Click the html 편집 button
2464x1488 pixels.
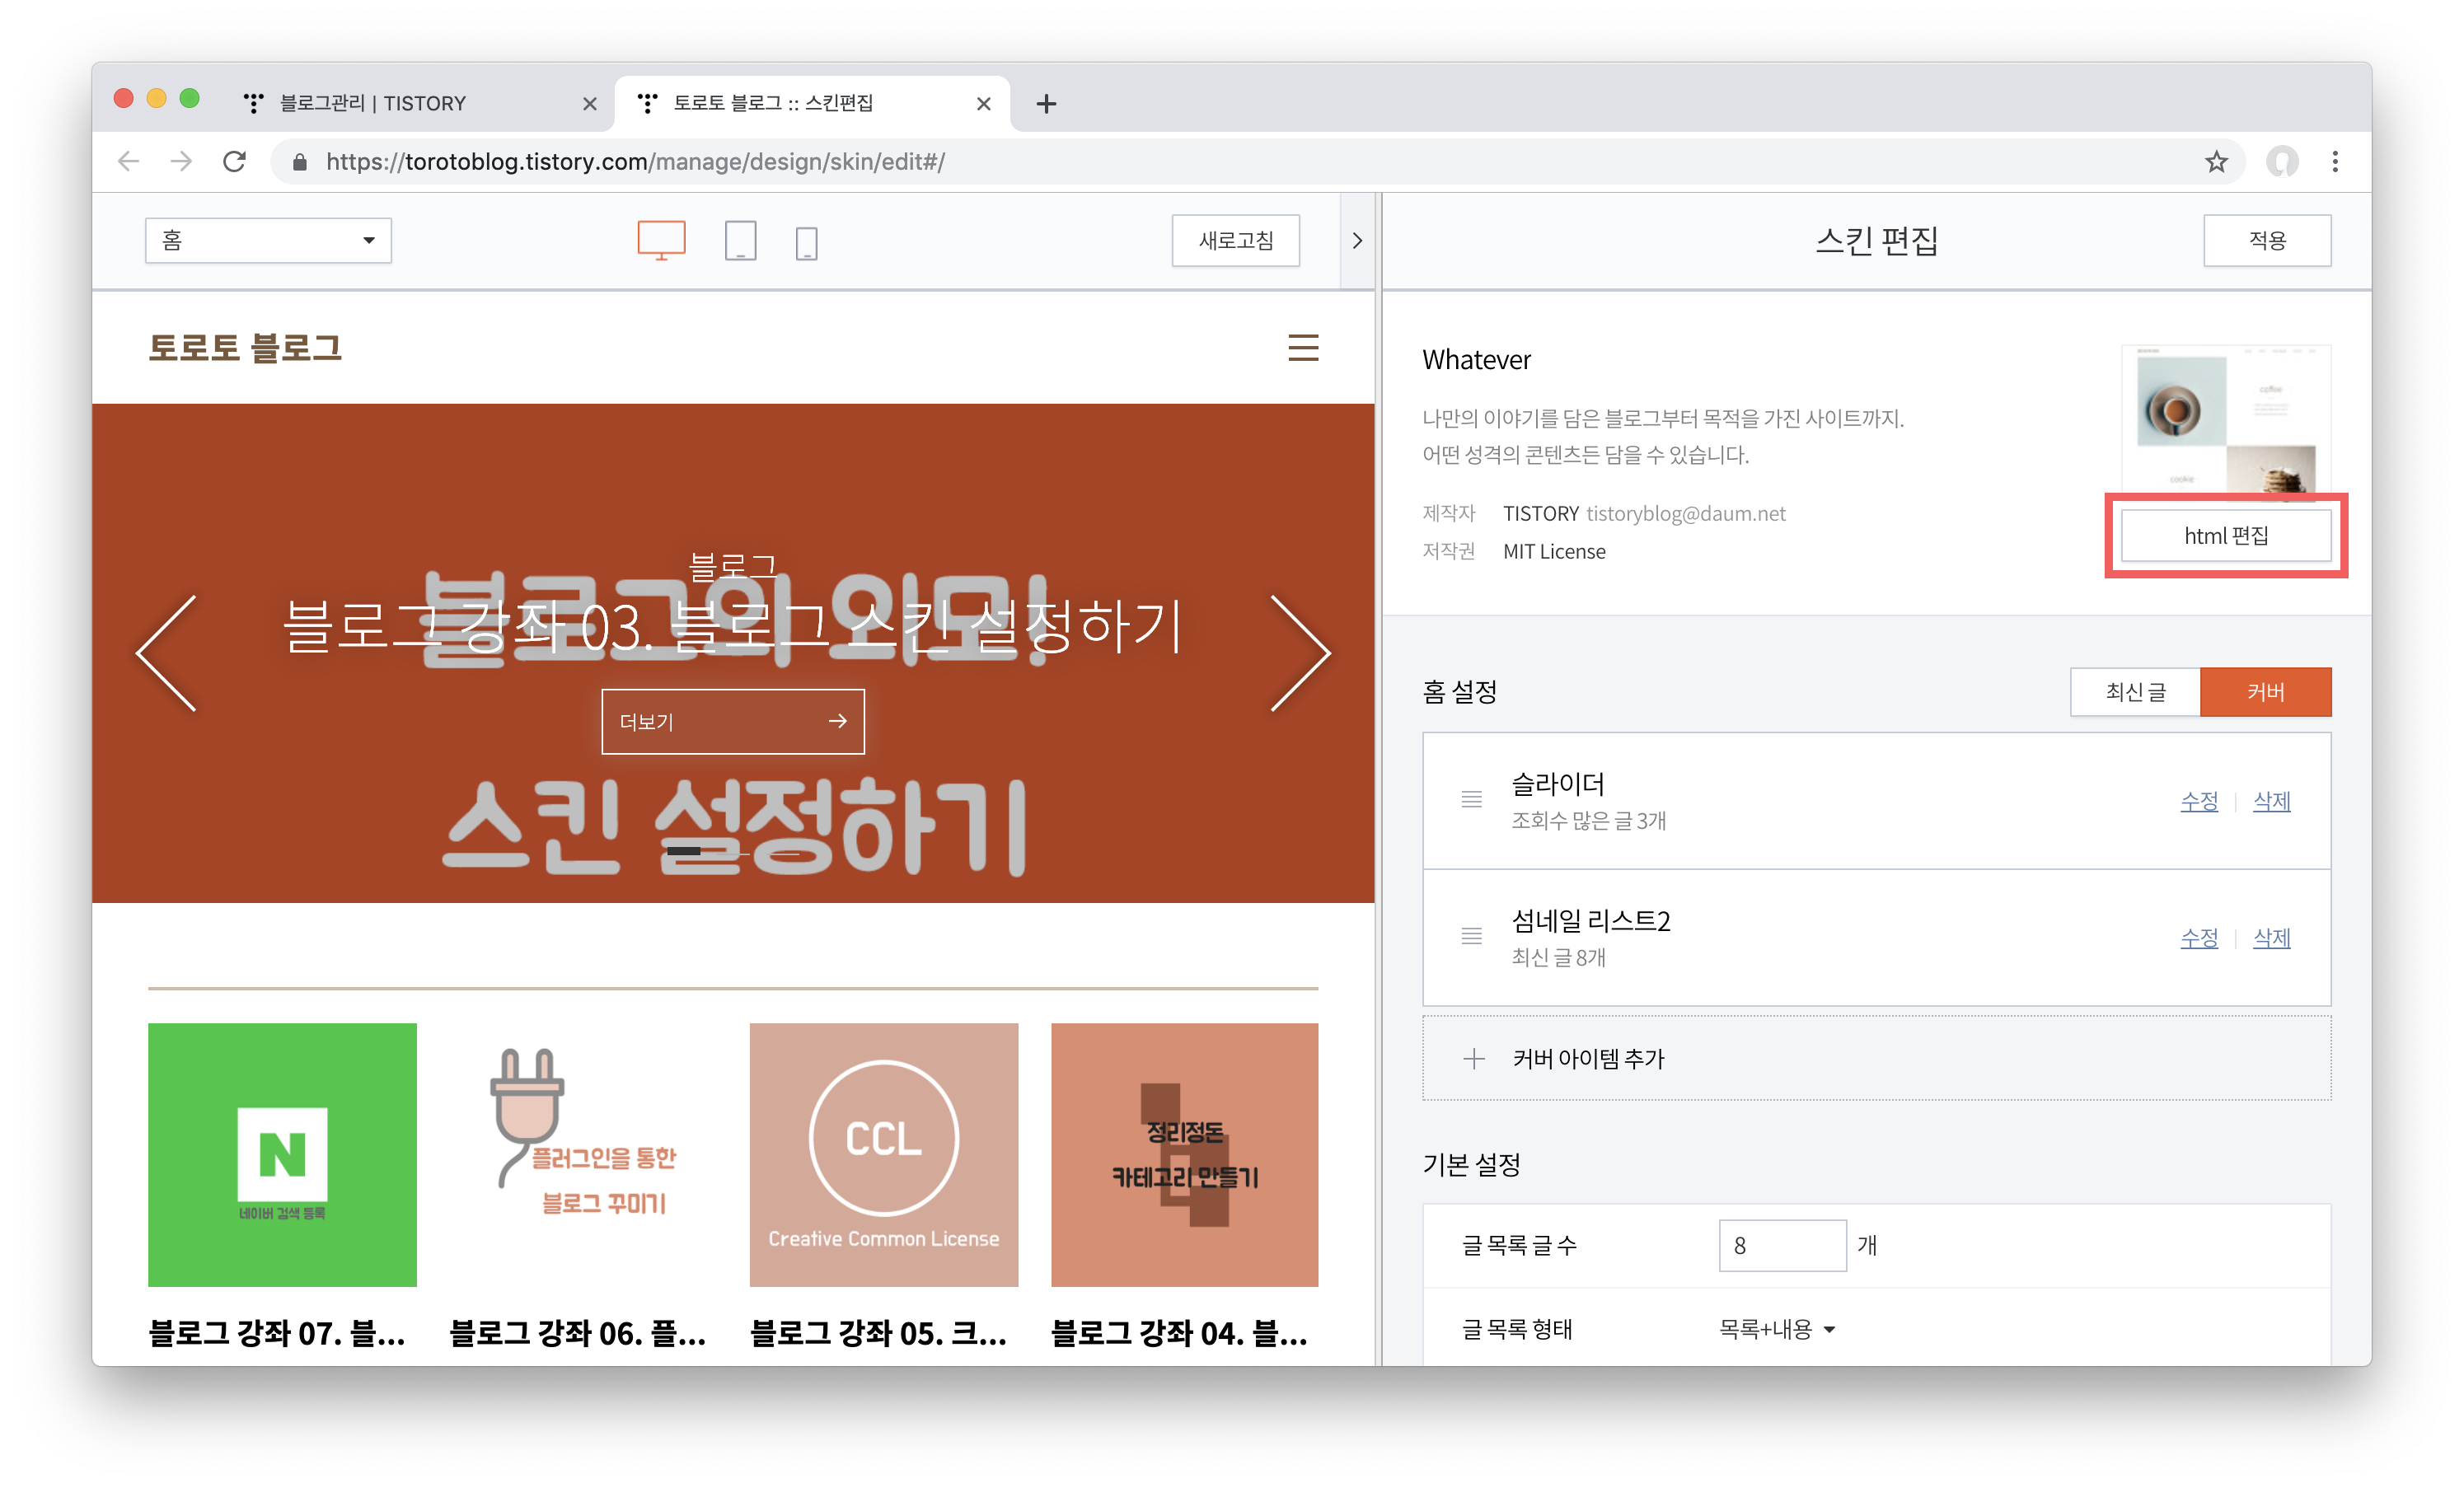2225,536
